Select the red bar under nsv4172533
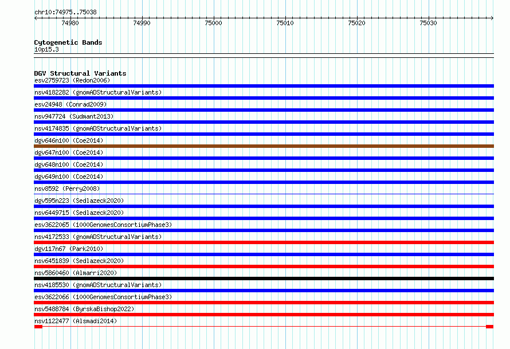 pos(264,242)
